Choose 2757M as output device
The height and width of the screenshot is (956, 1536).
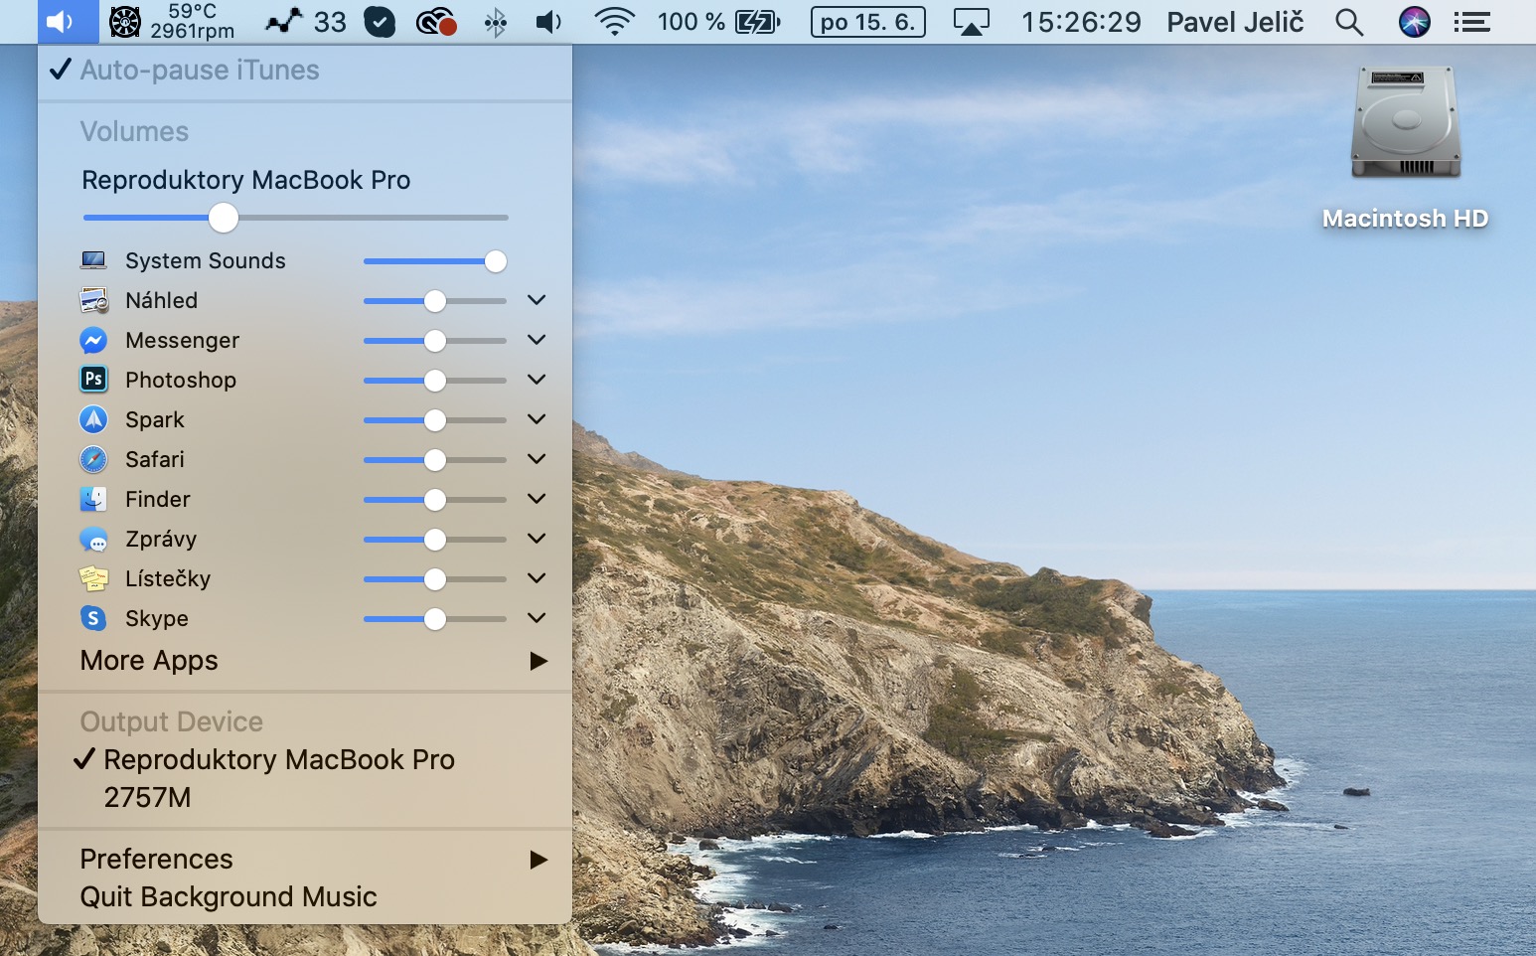click(147, 797)
